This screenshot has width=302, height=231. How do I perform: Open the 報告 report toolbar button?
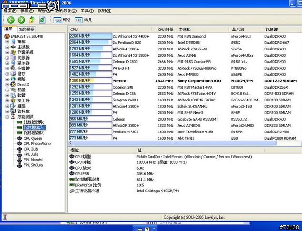(x=62, y=20)
